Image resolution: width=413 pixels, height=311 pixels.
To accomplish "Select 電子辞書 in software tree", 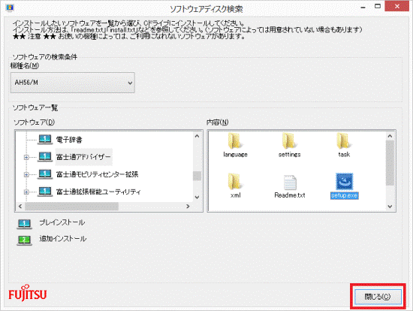I will click(69, 140).
